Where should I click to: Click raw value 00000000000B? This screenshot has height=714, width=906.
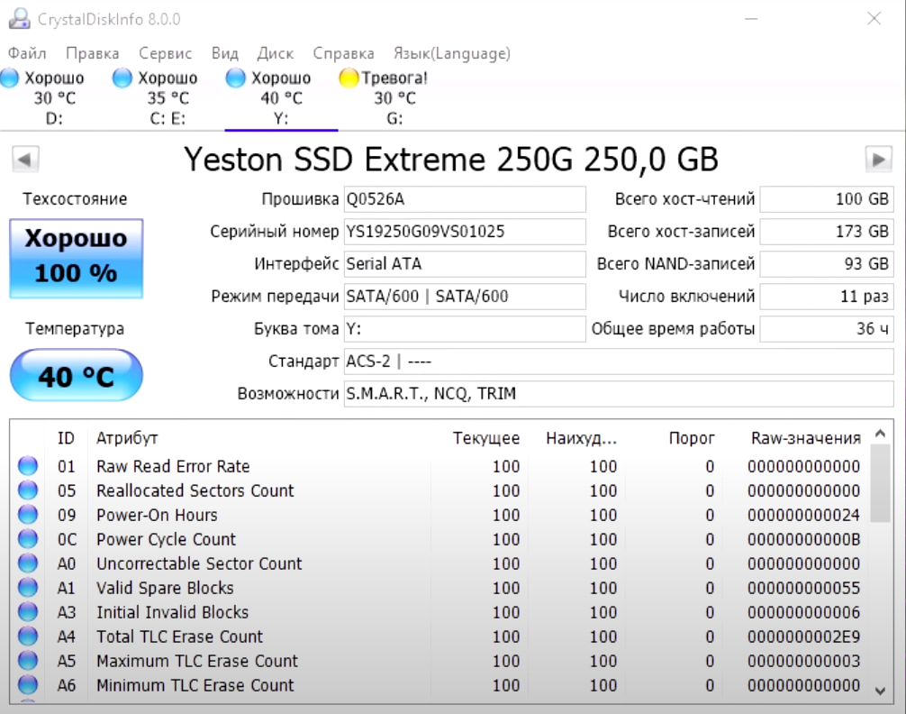click(x=803, y=539)
